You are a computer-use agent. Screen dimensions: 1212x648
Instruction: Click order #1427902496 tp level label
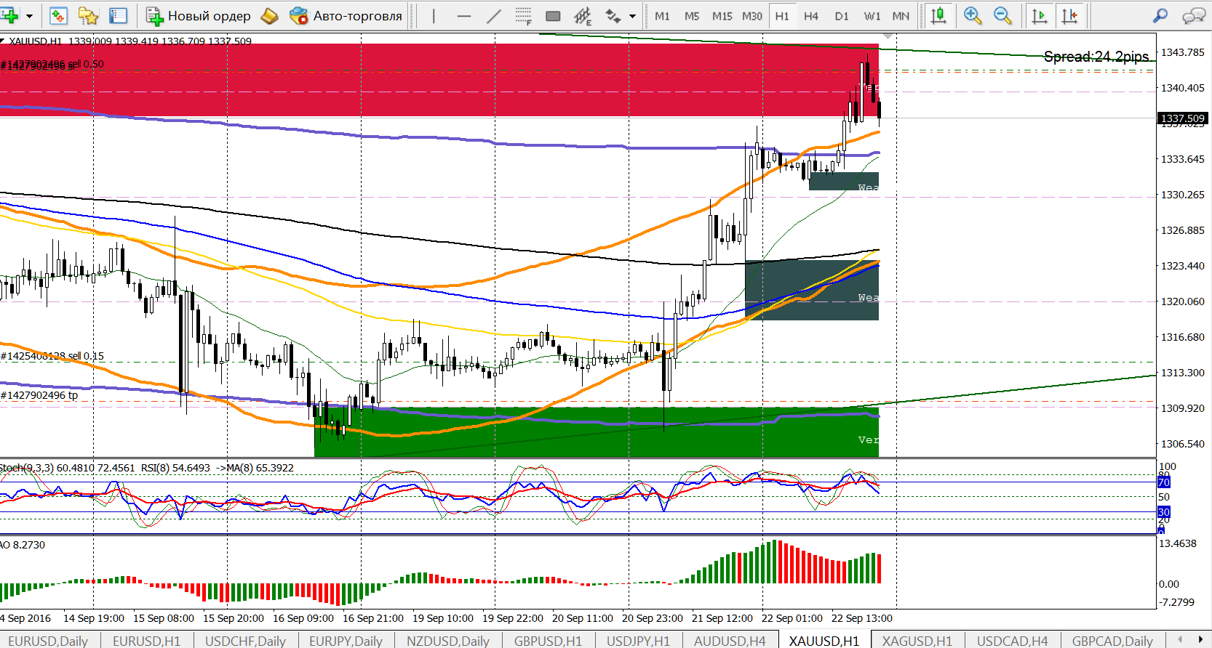click(39, 395)
